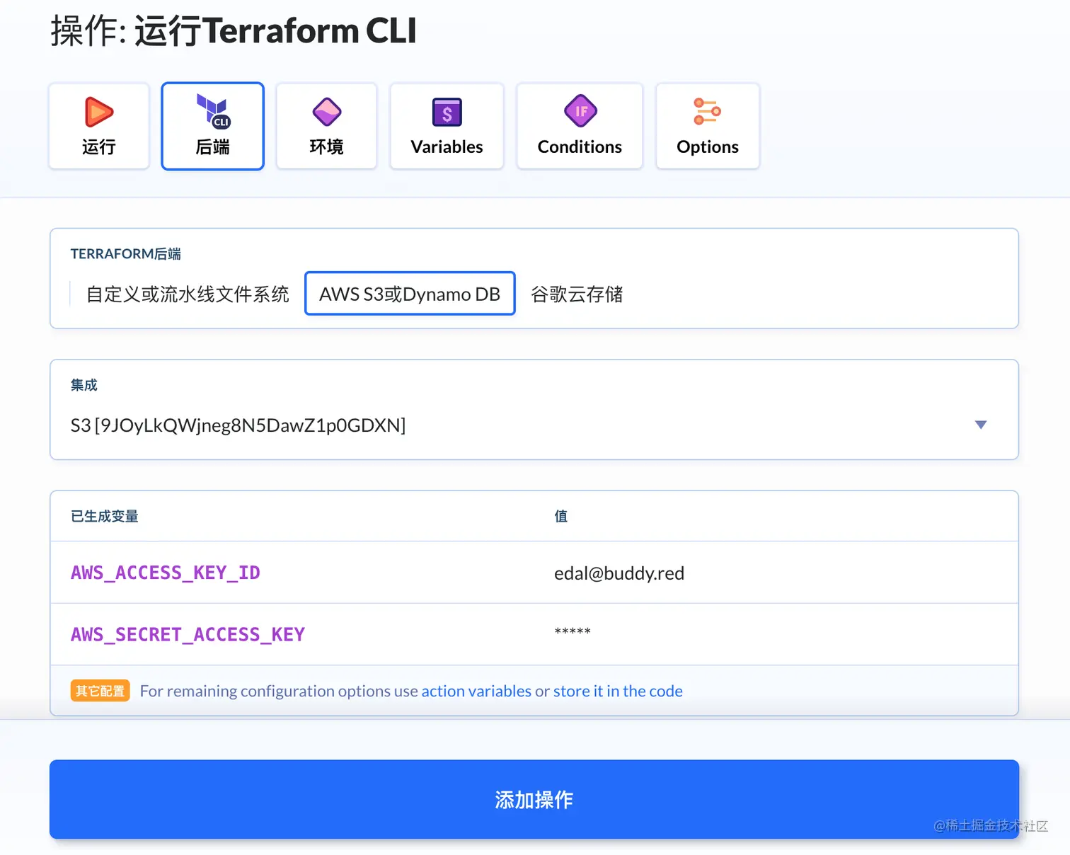Click the 操作: 运行Terraform CLI heading
This screenshot has height=855, width=1070.
coord(234,31)
